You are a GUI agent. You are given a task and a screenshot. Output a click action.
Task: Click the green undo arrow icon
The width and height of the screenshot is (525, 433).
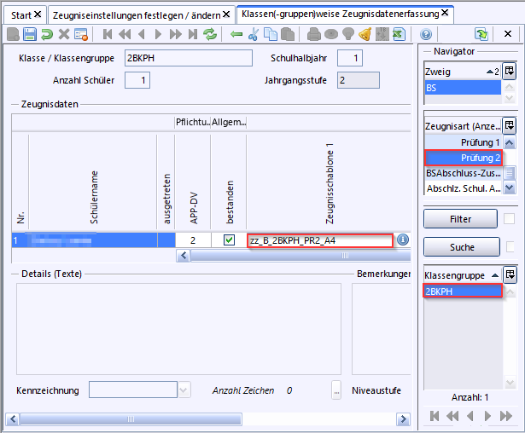tap(47, 34)
